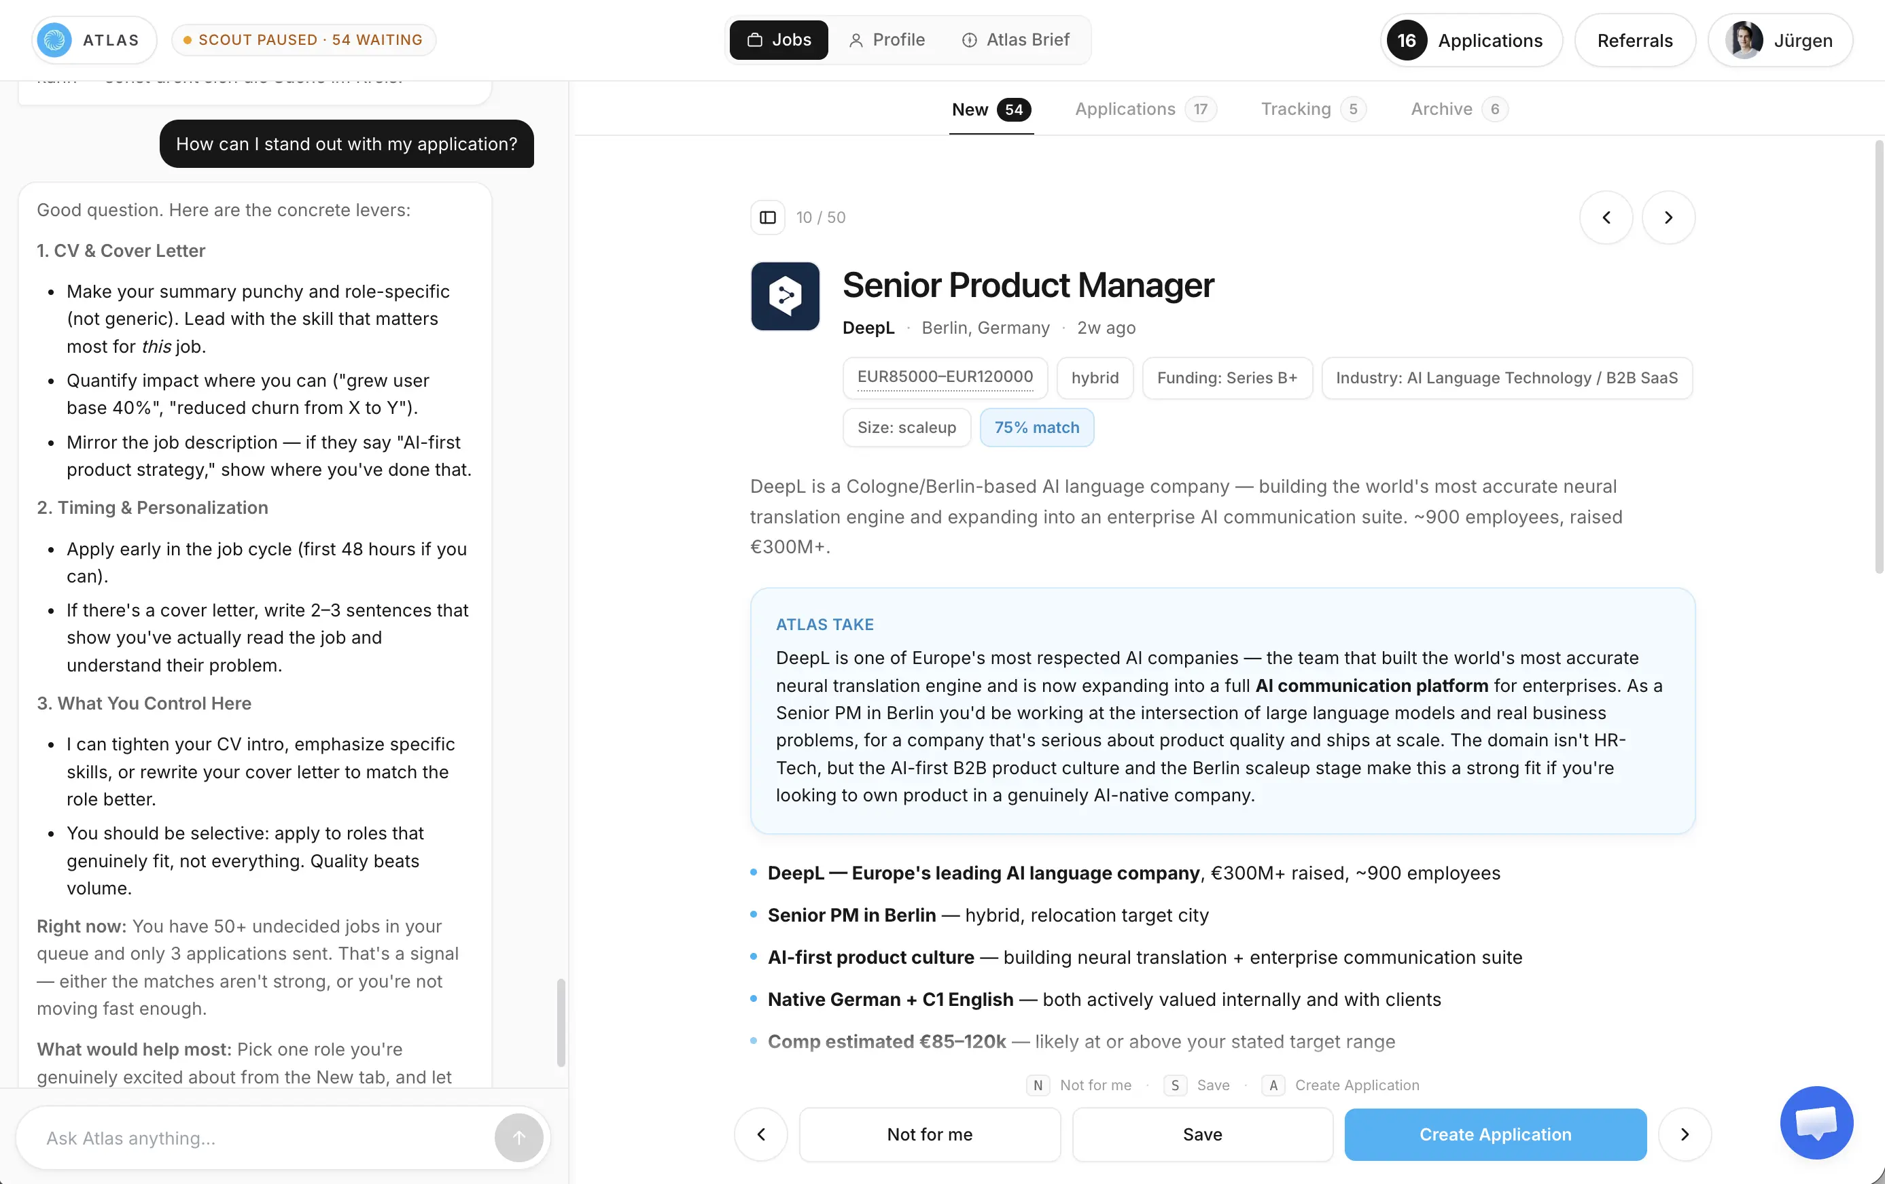
Task: Click the DeepL company logo
Action: tap(785, 296)
